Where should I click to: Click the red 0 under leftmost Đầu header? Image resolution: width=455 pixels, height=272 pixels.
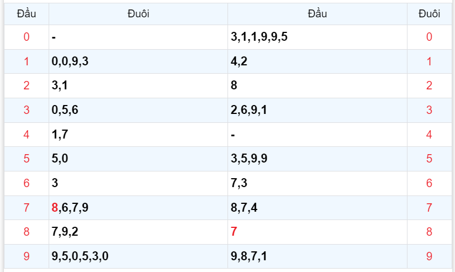[x=26, y=37]
